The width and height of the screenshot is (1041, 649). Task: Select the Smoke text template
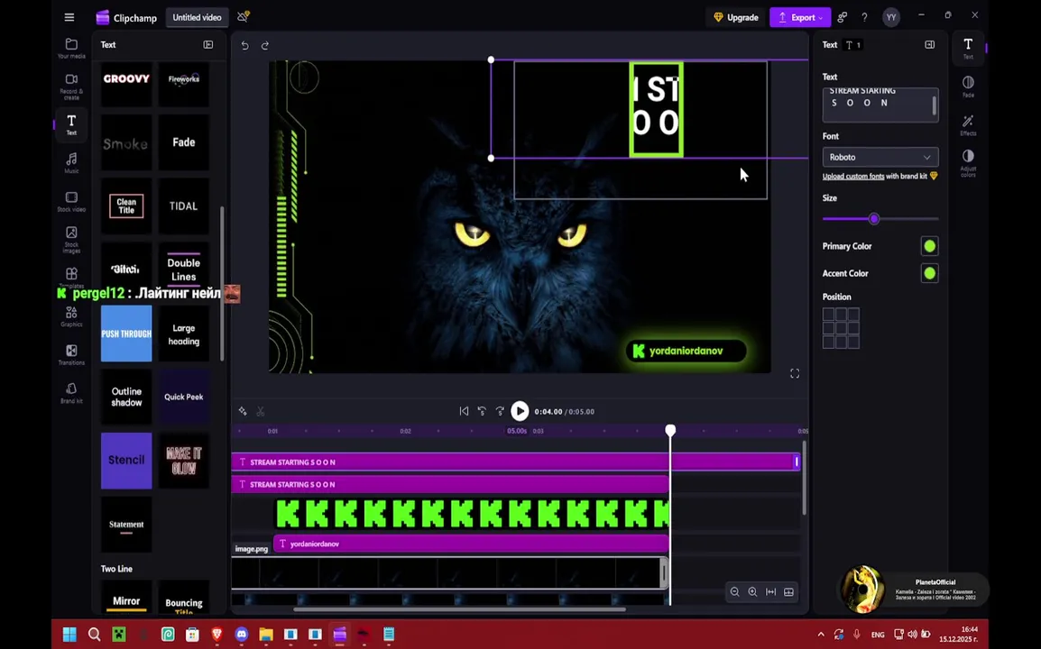point(126,142)
